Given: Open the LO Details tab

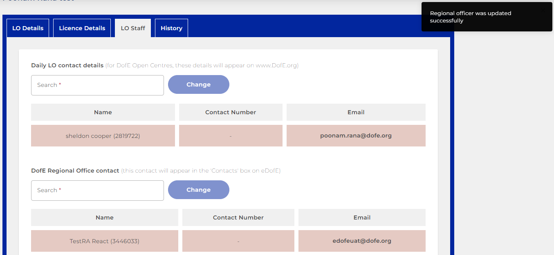Looking at the screenshot, I should pyautogui.click(x=28, y=28).
